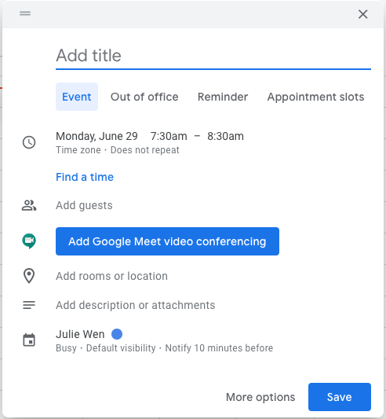Click the guests people icon
The height and width of the screenshot is (419, 386).
click(x=29, y=205)
